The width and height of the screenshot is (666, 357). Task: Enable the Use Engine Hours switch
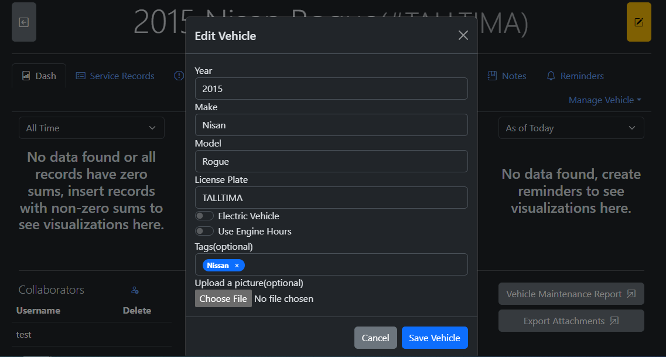point(204,232)
